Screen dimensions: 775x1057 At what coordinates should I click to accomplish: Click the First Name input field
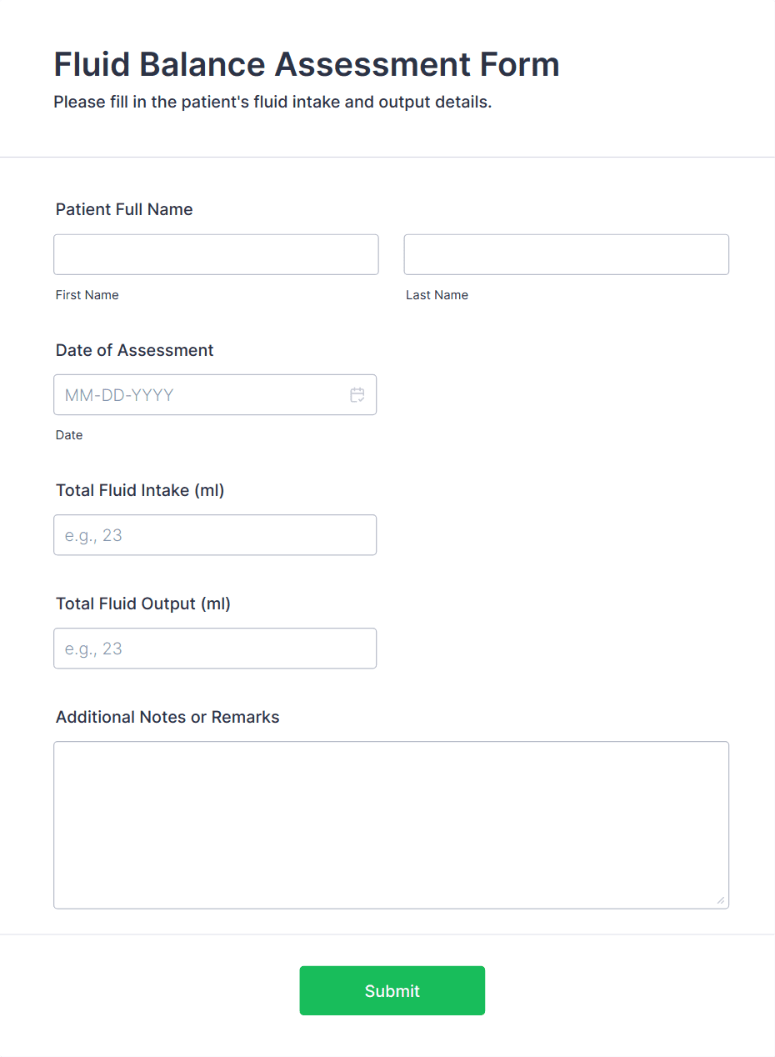point(216,254)
